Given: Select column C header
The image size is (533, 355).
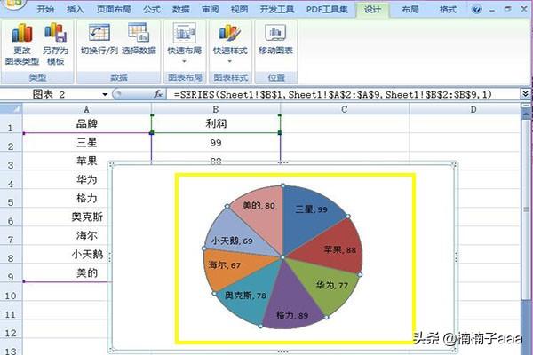Looking at the screenshot, I should point(345,109).
